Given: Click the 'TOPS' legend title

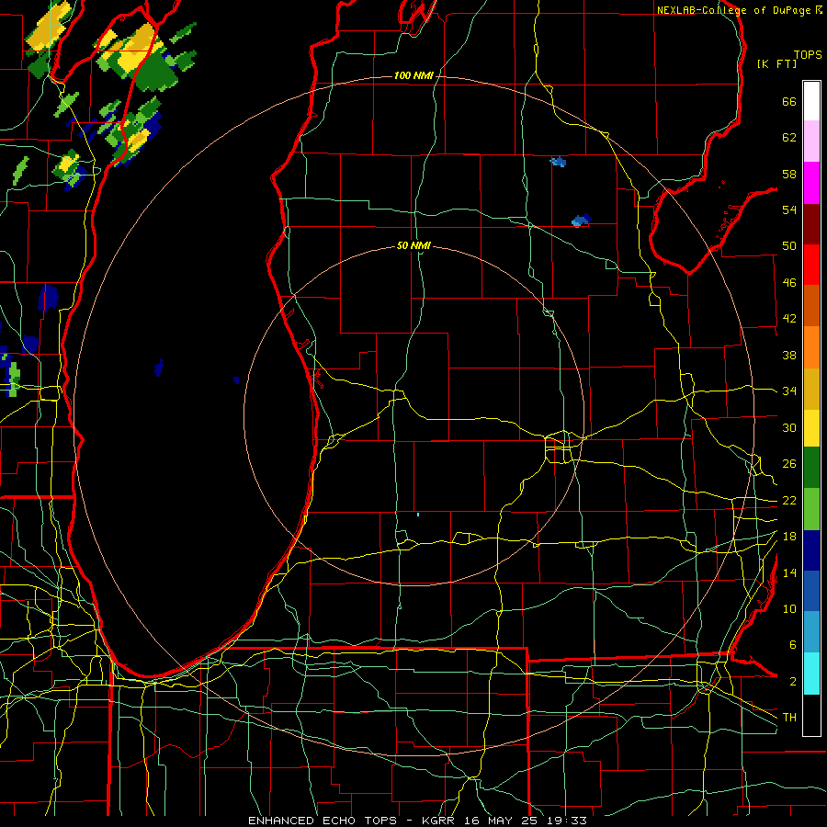Looking at the screenshot, I should [808, 55].
